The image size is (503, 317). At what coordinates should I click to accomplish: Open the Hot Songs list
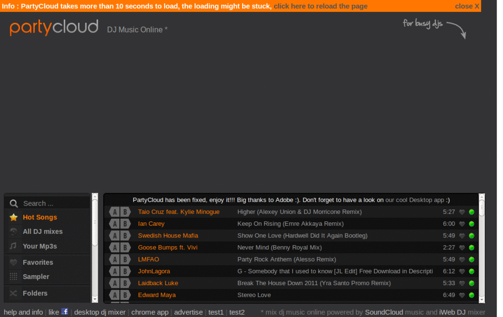pyautogui.click(x=40, y=217)
